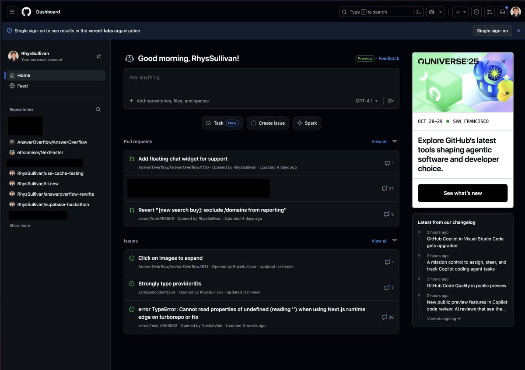Click the Single sign-on button
The image size is (525, 370).
(x=492, y=31)
